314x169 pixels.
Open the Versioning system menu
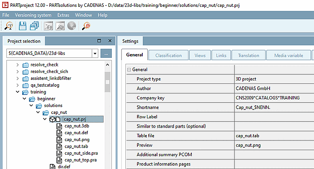pos(33,15)
